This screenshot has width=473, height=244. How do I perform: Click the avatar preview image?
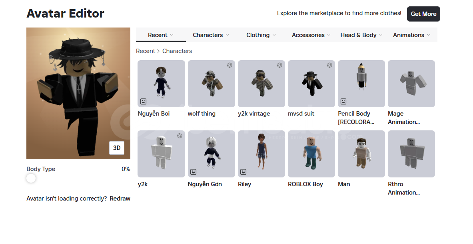pos(78,93)
